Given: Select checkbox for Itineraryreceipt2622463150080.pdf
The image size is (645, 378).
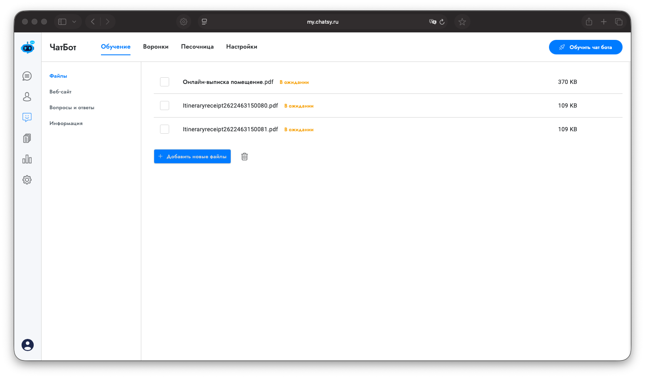Looking at the screenshot, I should (x=165, y=106).
